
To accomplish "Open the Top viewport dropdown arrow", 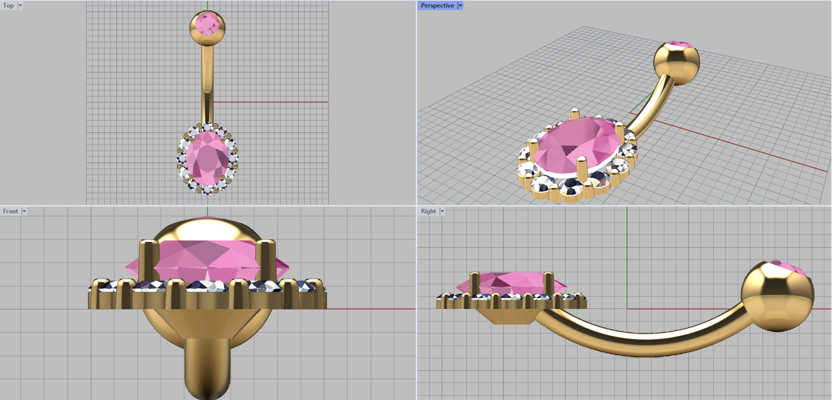I will pyautogui.click(x=20, y=6).
